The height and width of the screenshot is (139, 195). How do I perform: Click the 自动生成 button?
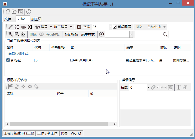pos(154,27)
